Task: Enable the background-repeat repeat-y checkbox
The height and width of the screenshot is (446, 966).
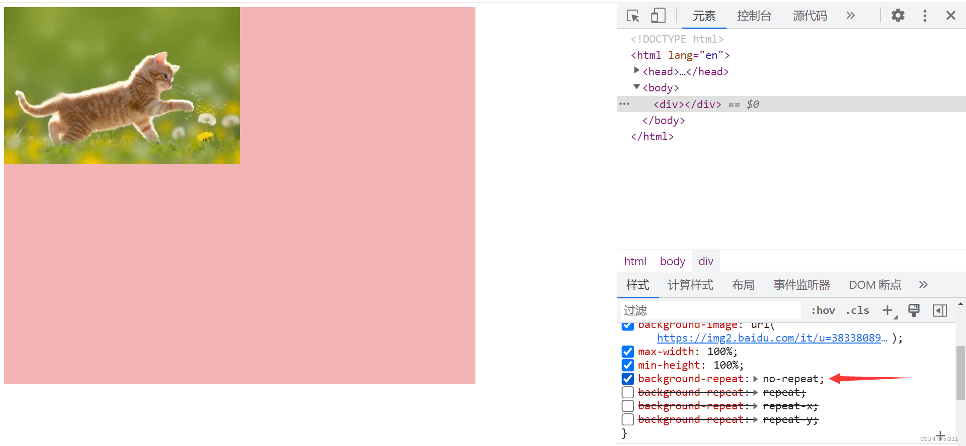Action: click(627, 419)
